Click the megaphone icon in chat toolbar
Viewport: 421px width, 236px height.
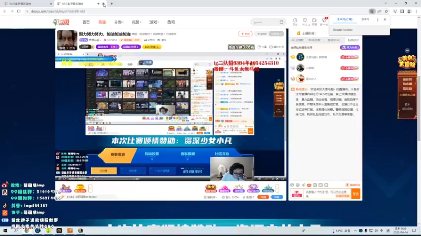pyautogui.click(x=304, y=185)
